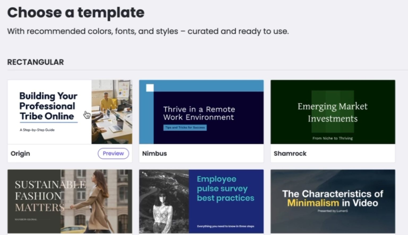Click the Nimbus template name label

[x=154, y=153]
